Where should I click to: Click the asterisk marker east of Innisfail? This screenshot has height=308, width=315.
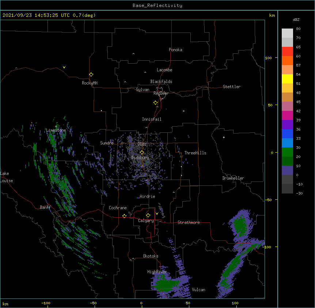pos(183,111)
